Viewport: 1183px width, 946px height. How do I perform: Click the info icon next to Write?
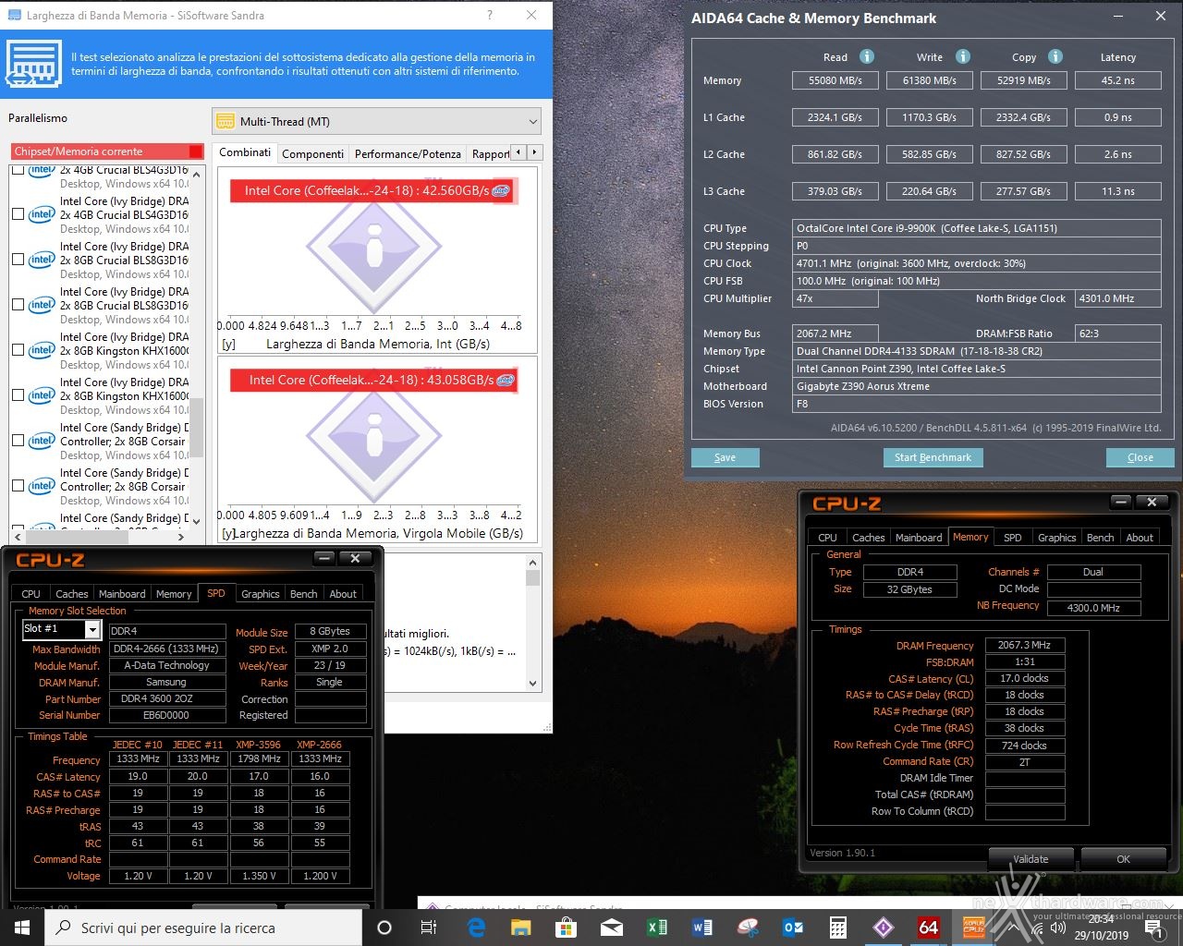click(962, 56)
